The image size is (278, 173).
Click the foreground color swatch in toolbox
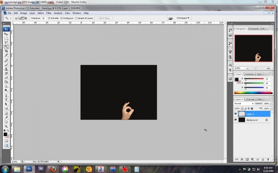5,134
